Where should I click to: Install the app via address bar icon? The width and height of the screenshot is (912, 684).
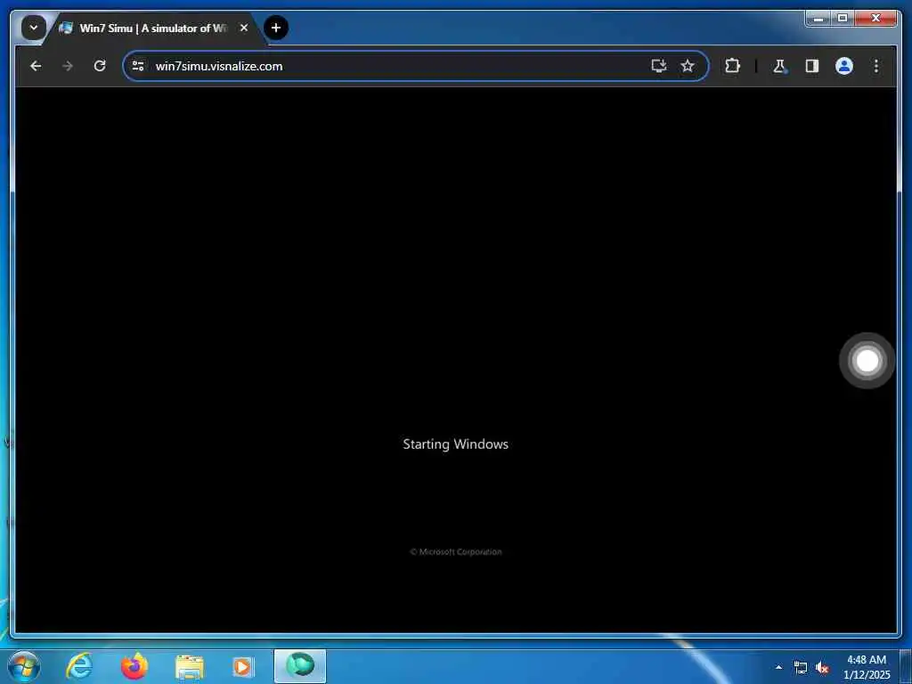(658, 66)
